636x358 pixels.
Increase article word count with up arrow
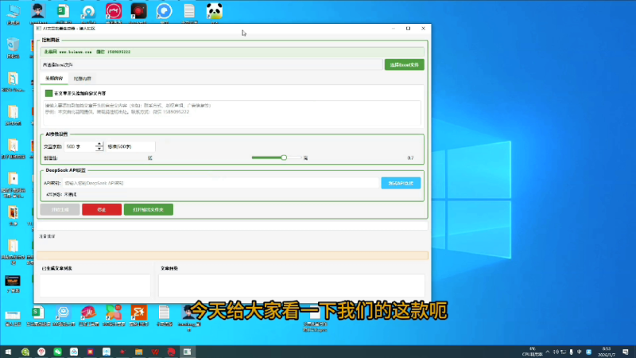coord(99,144)
